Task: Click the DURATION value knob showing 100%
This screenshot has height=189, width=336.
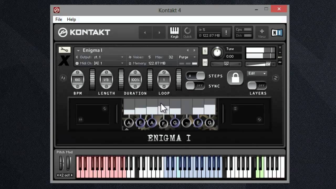Action: (x=135, y=80)
